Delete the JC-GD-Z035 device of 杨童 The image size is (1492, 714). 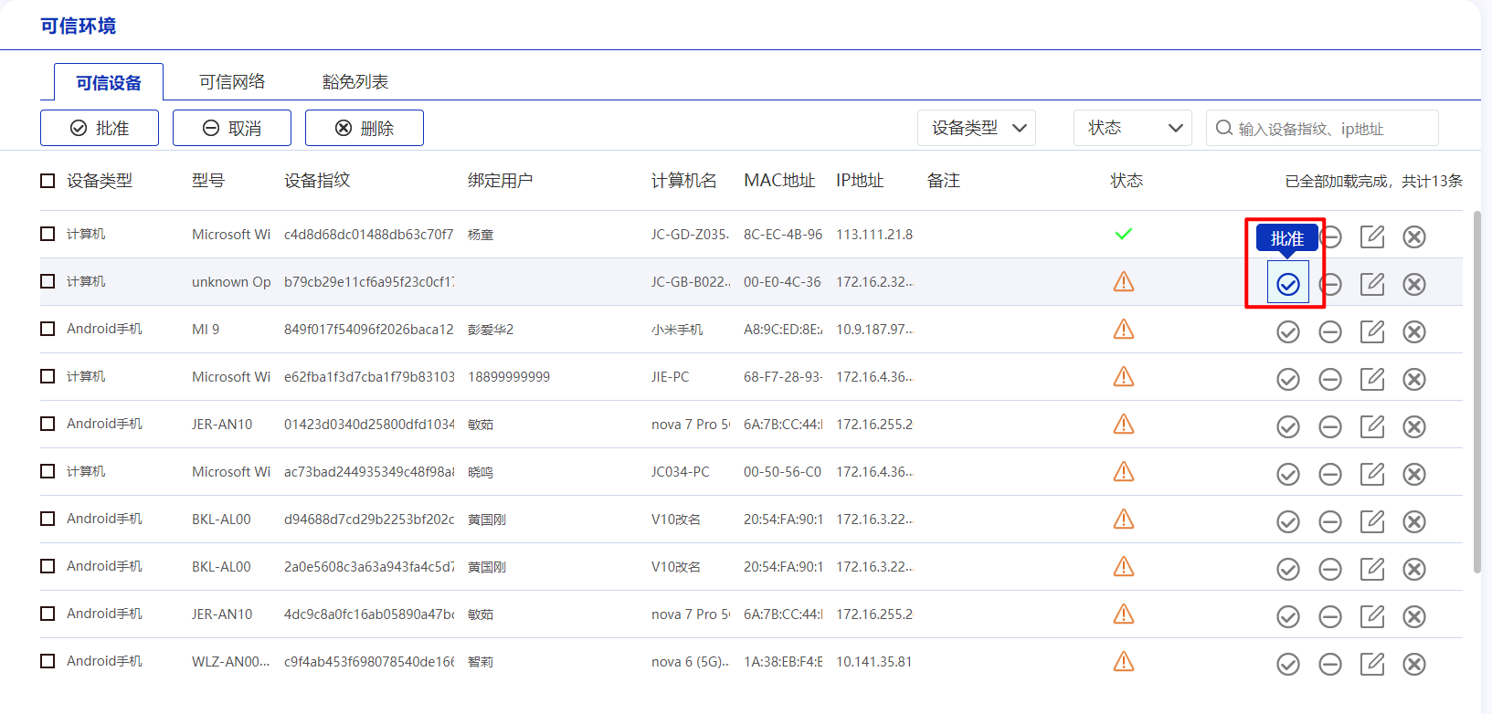pos(1414,236)
